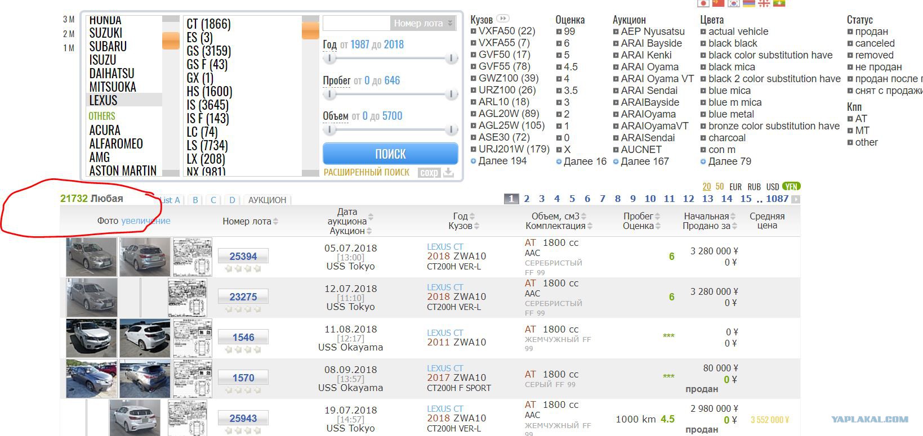Click the blue ПОИСК button
The image size is (923, 436).
click(x=390, y=154)
